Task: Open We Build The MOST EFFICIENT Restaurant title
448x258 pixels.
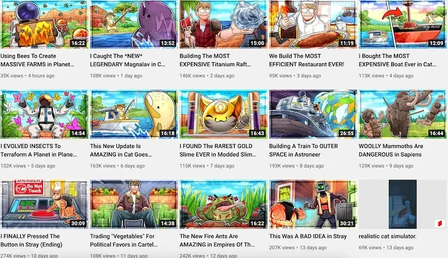Action: (306, 60)
